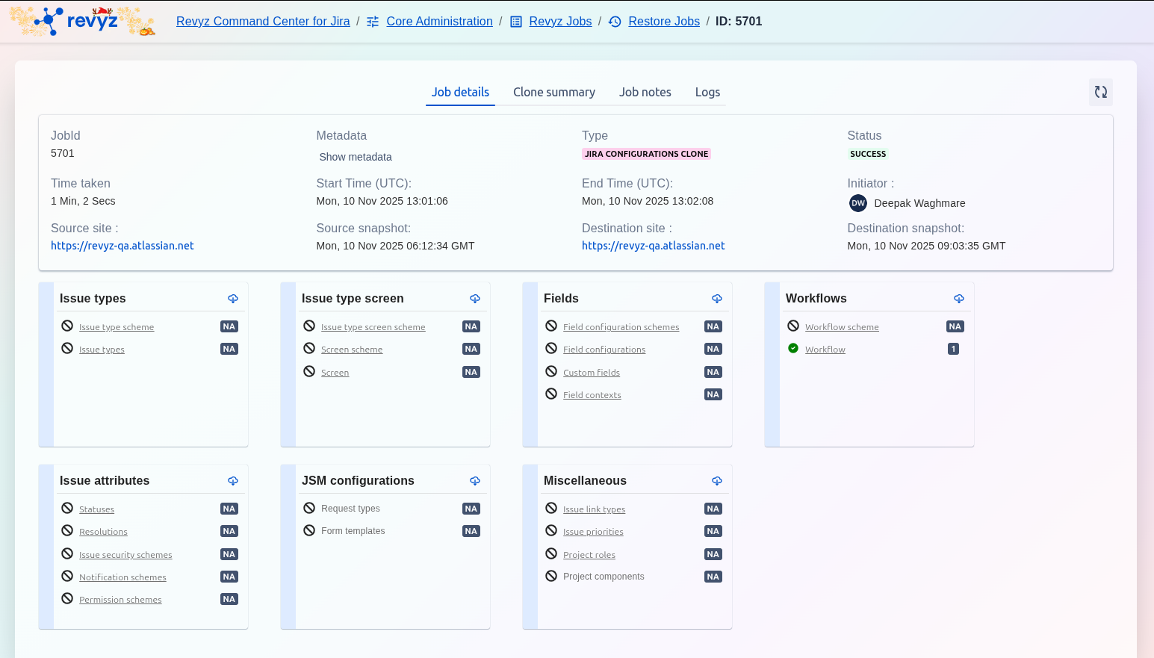Click the download icon on Miscellaneous card
Screen dimensions: 1154x658
pyautogui.click(x=717, y=481)
